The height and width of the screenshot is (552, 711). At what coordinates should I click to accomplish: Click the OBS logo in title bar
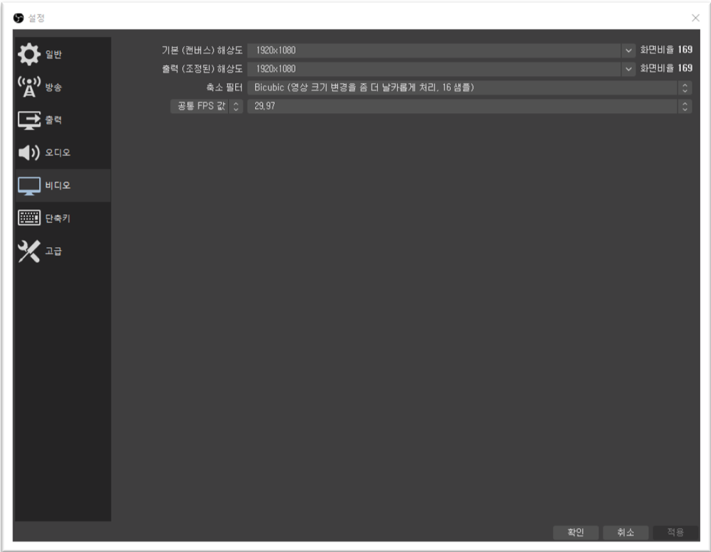tap(19, 18)
